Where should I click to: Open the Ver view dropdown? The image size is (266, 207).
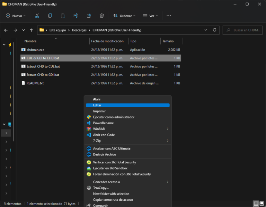(x=151, y=16)
